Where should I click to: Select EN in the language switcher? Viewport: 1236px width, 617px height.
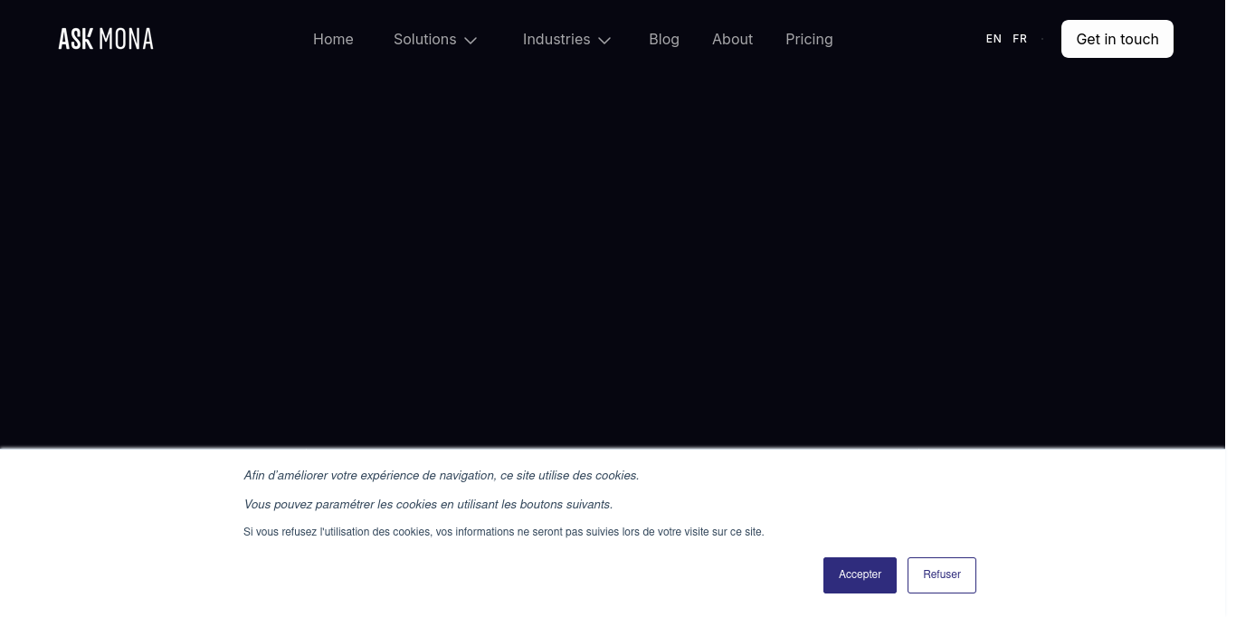(x=994, y=39)
